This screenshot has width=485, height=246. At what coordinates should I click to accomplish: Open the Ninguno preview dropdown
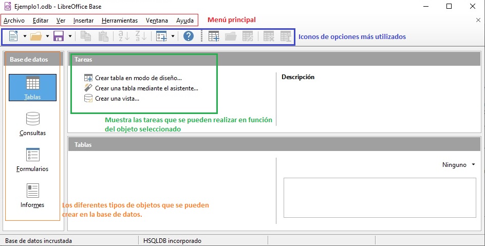458,165
